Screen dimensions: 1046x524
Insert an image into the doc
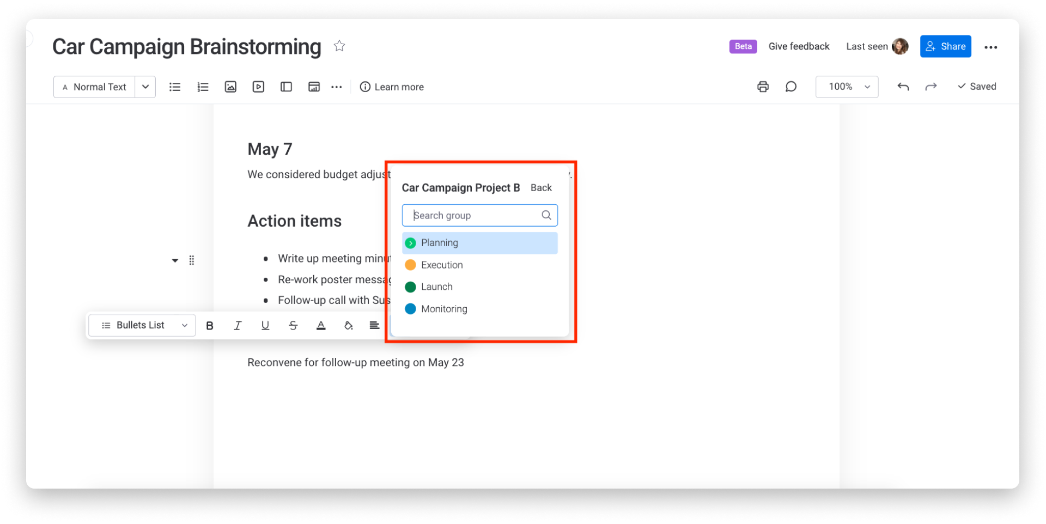point(230,87)
